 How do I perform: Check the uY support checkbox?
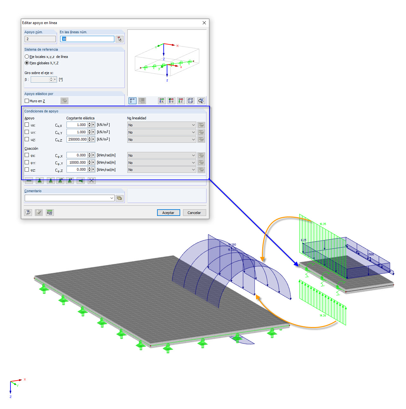click(27, 132)
